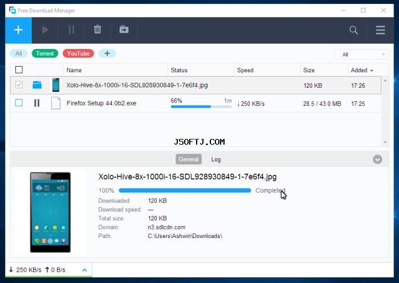The width and height of the screenshot is (399, 283).
Task: Sort by the Speed column header
Action: pos(245,70)
